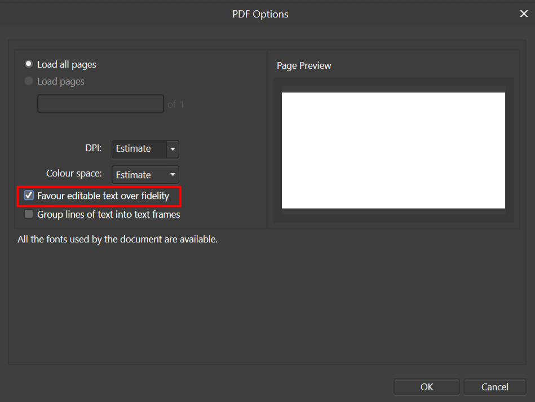Image resolution: width=535 pixels, height=402 pixels.
Task: Click the Page Preview heading
Action: 304,65
